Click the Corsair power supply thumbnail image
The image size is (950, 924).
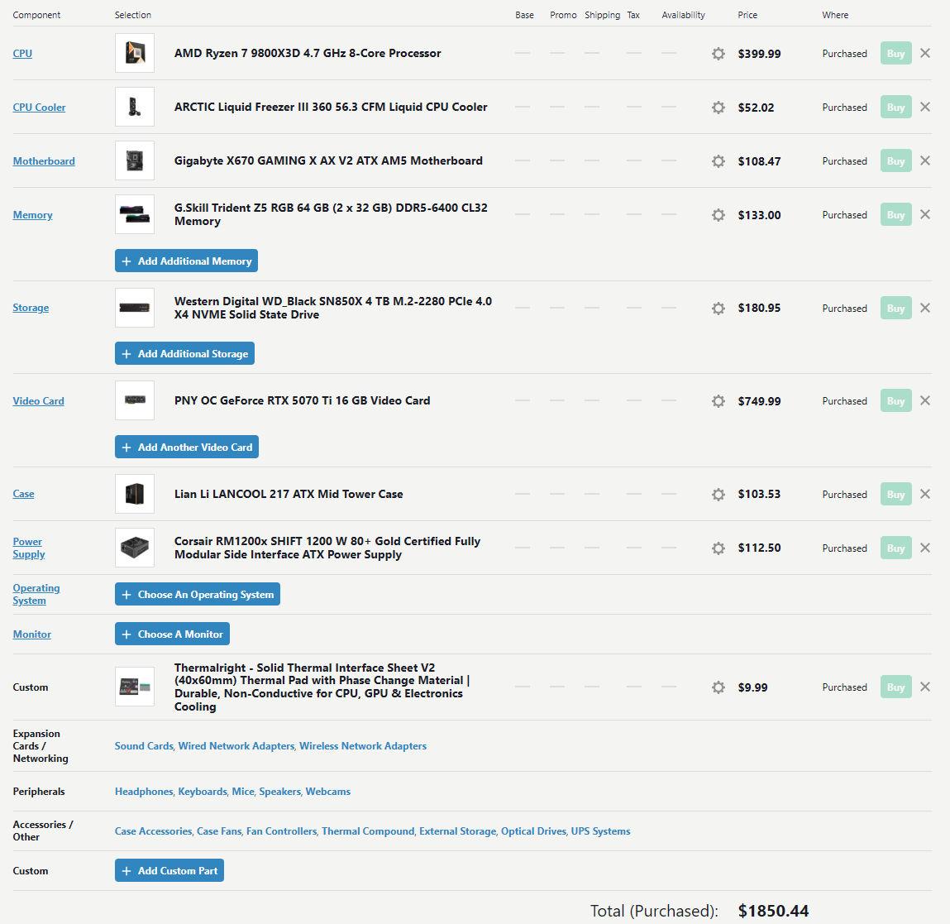click(135, 548)
